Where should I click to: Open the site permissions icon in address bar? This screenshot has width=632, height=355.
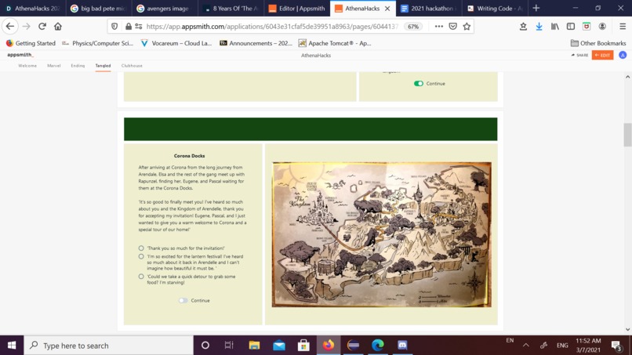[x=139, y=27]
